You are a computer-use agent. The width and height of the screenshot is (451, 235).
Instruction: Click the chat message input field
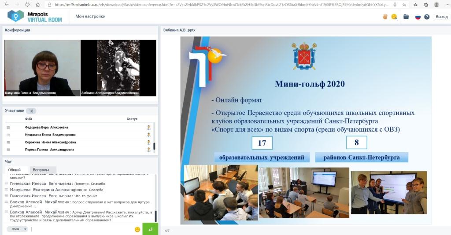point(81,229)
